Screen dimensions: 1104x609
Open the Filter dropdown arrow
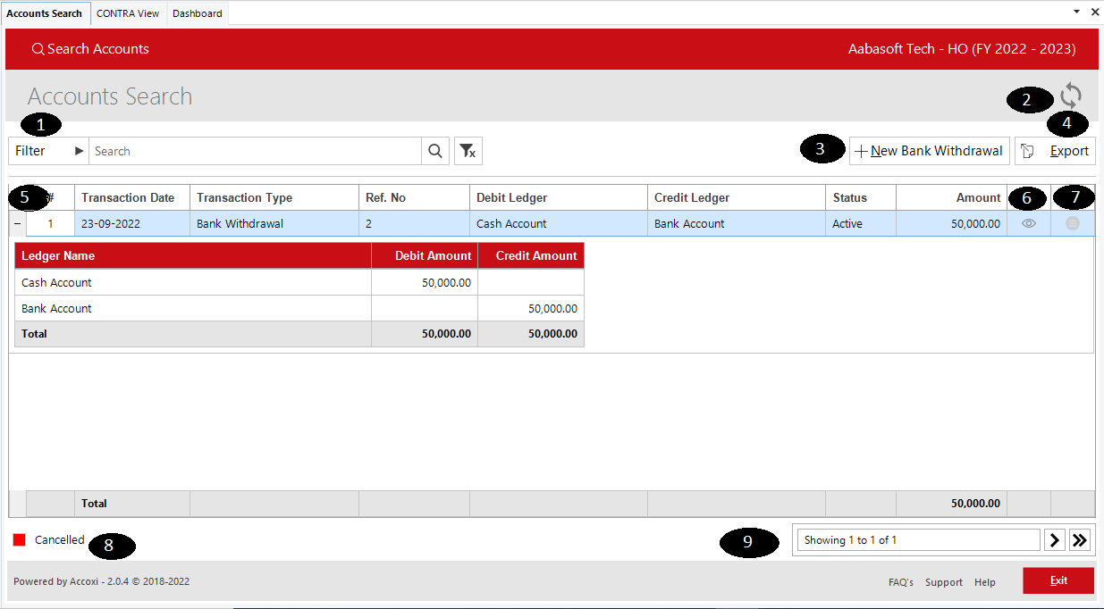pos(79,151)
